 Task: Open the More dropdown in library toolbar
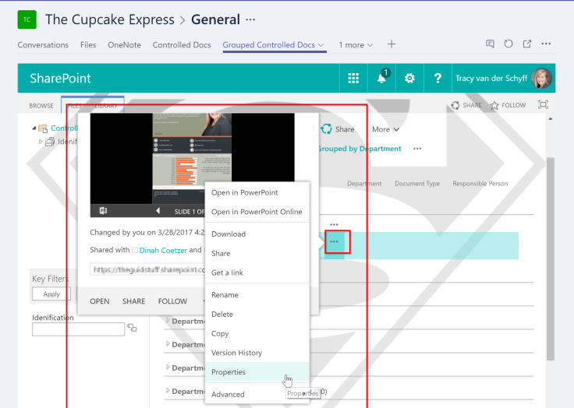tap(386, 129)
